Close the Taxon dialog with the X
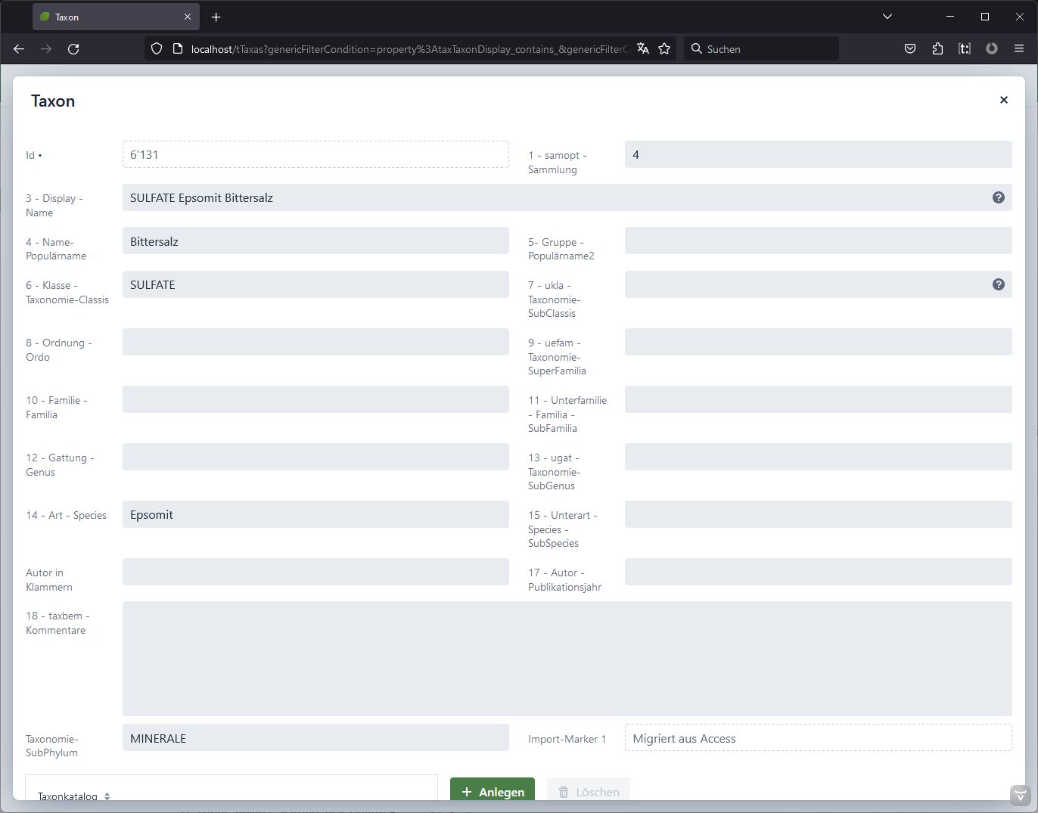Image resolution: width=1038 pixels, height=813 pixels. pyautogui.click(x=1003, y=100)
